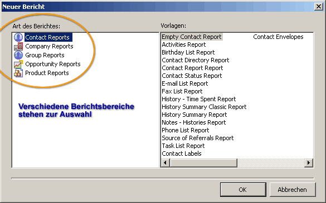Choose the Contact Labels template

tap(182, 154)
